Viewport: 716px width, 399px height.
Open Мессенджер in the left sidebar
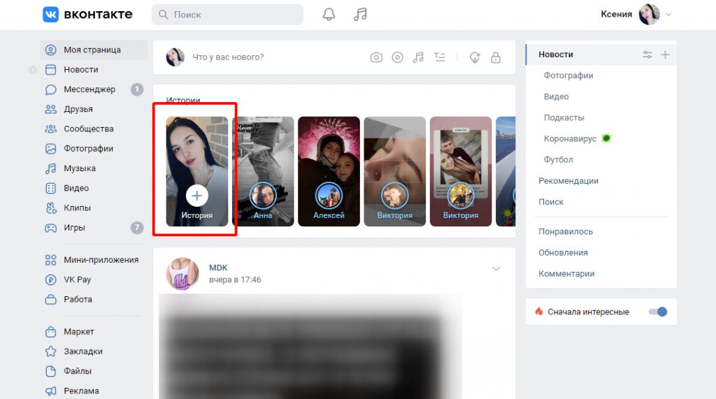click(89, 89)
